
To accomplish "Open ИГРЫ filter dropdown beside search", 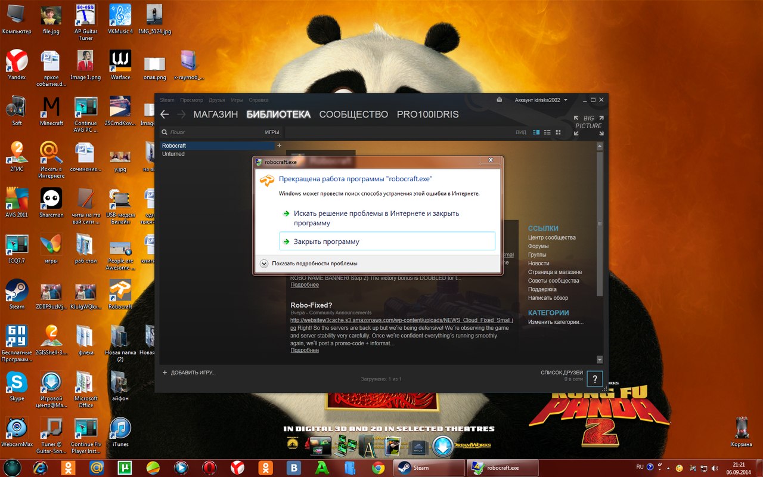I will (272, 132).
